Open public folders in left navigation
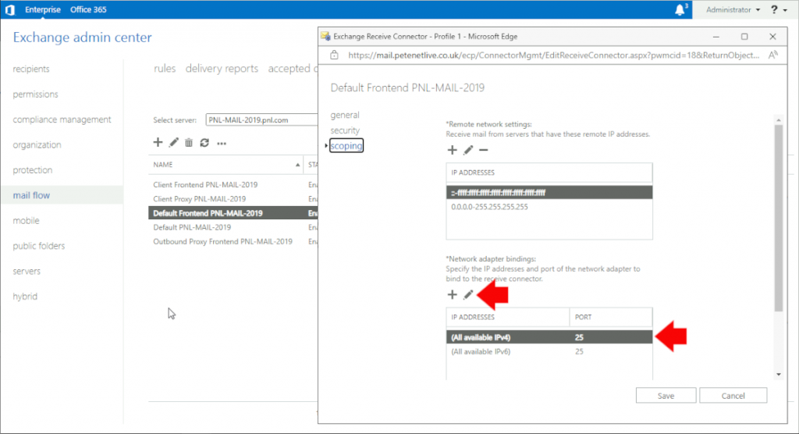The height and width of the screenshot is (434, 799). [39, 246]
